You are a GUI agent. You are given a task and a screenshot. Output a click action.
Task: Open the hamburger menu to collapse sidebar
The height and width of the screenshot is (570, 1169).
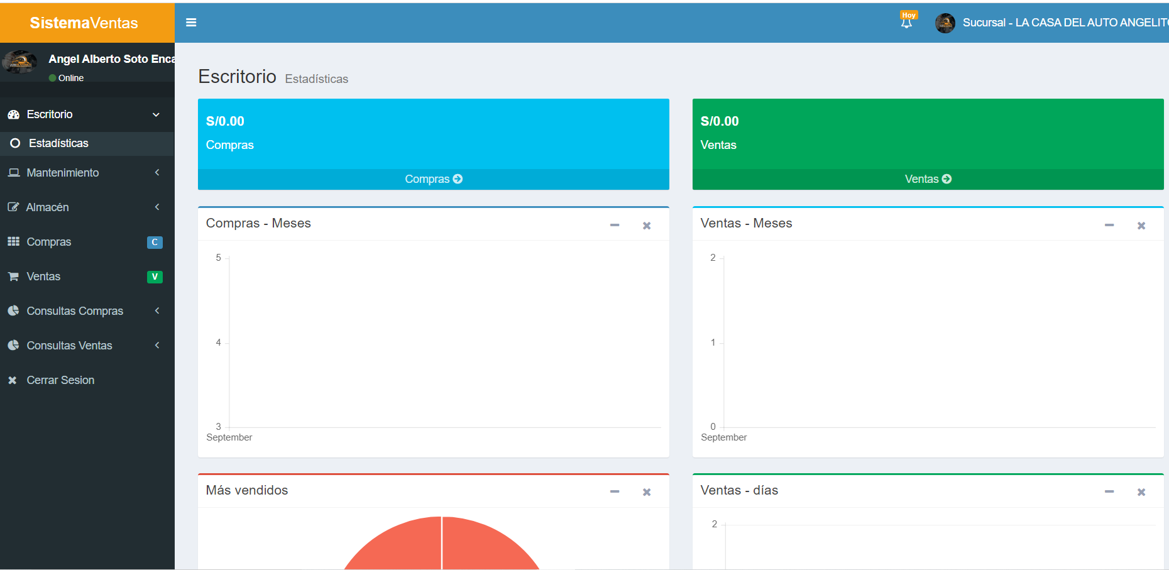pyautogui.click(x=191, y=23)
